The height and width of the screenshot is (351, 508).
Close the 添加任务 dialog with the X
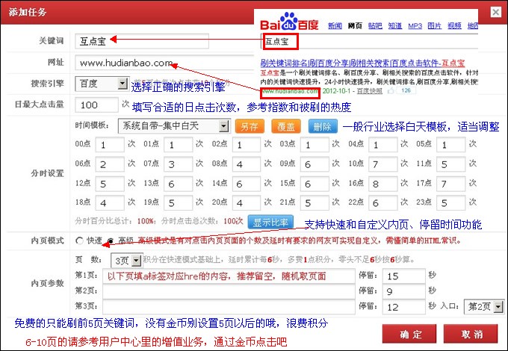495,10
